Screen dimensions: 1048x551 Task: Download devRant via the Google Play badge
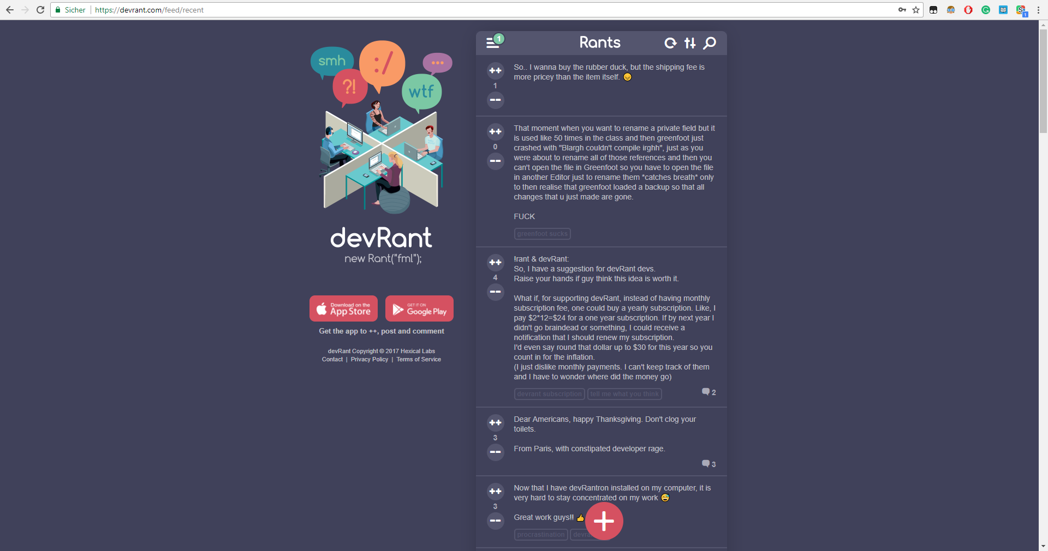click(419, 308)
